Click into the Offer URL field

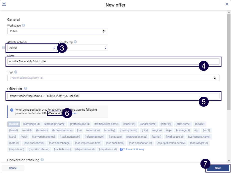[113, 96]
